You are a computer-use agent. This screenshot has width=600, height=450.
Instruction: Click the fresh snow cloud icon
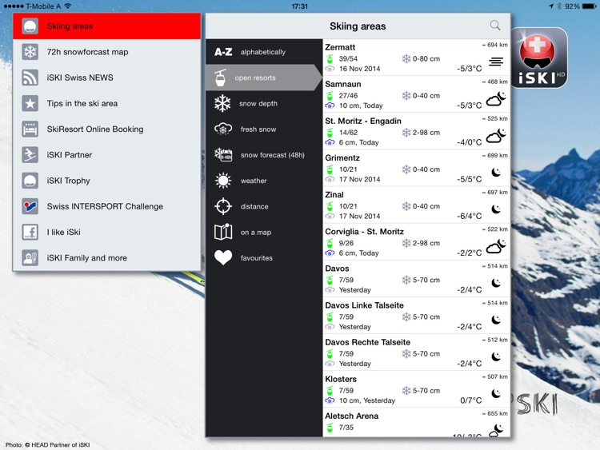tap(223, 129)
